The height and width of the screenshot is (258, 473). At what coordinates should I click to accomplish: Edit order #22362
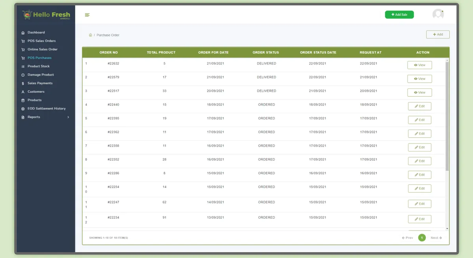pos(419,134)
